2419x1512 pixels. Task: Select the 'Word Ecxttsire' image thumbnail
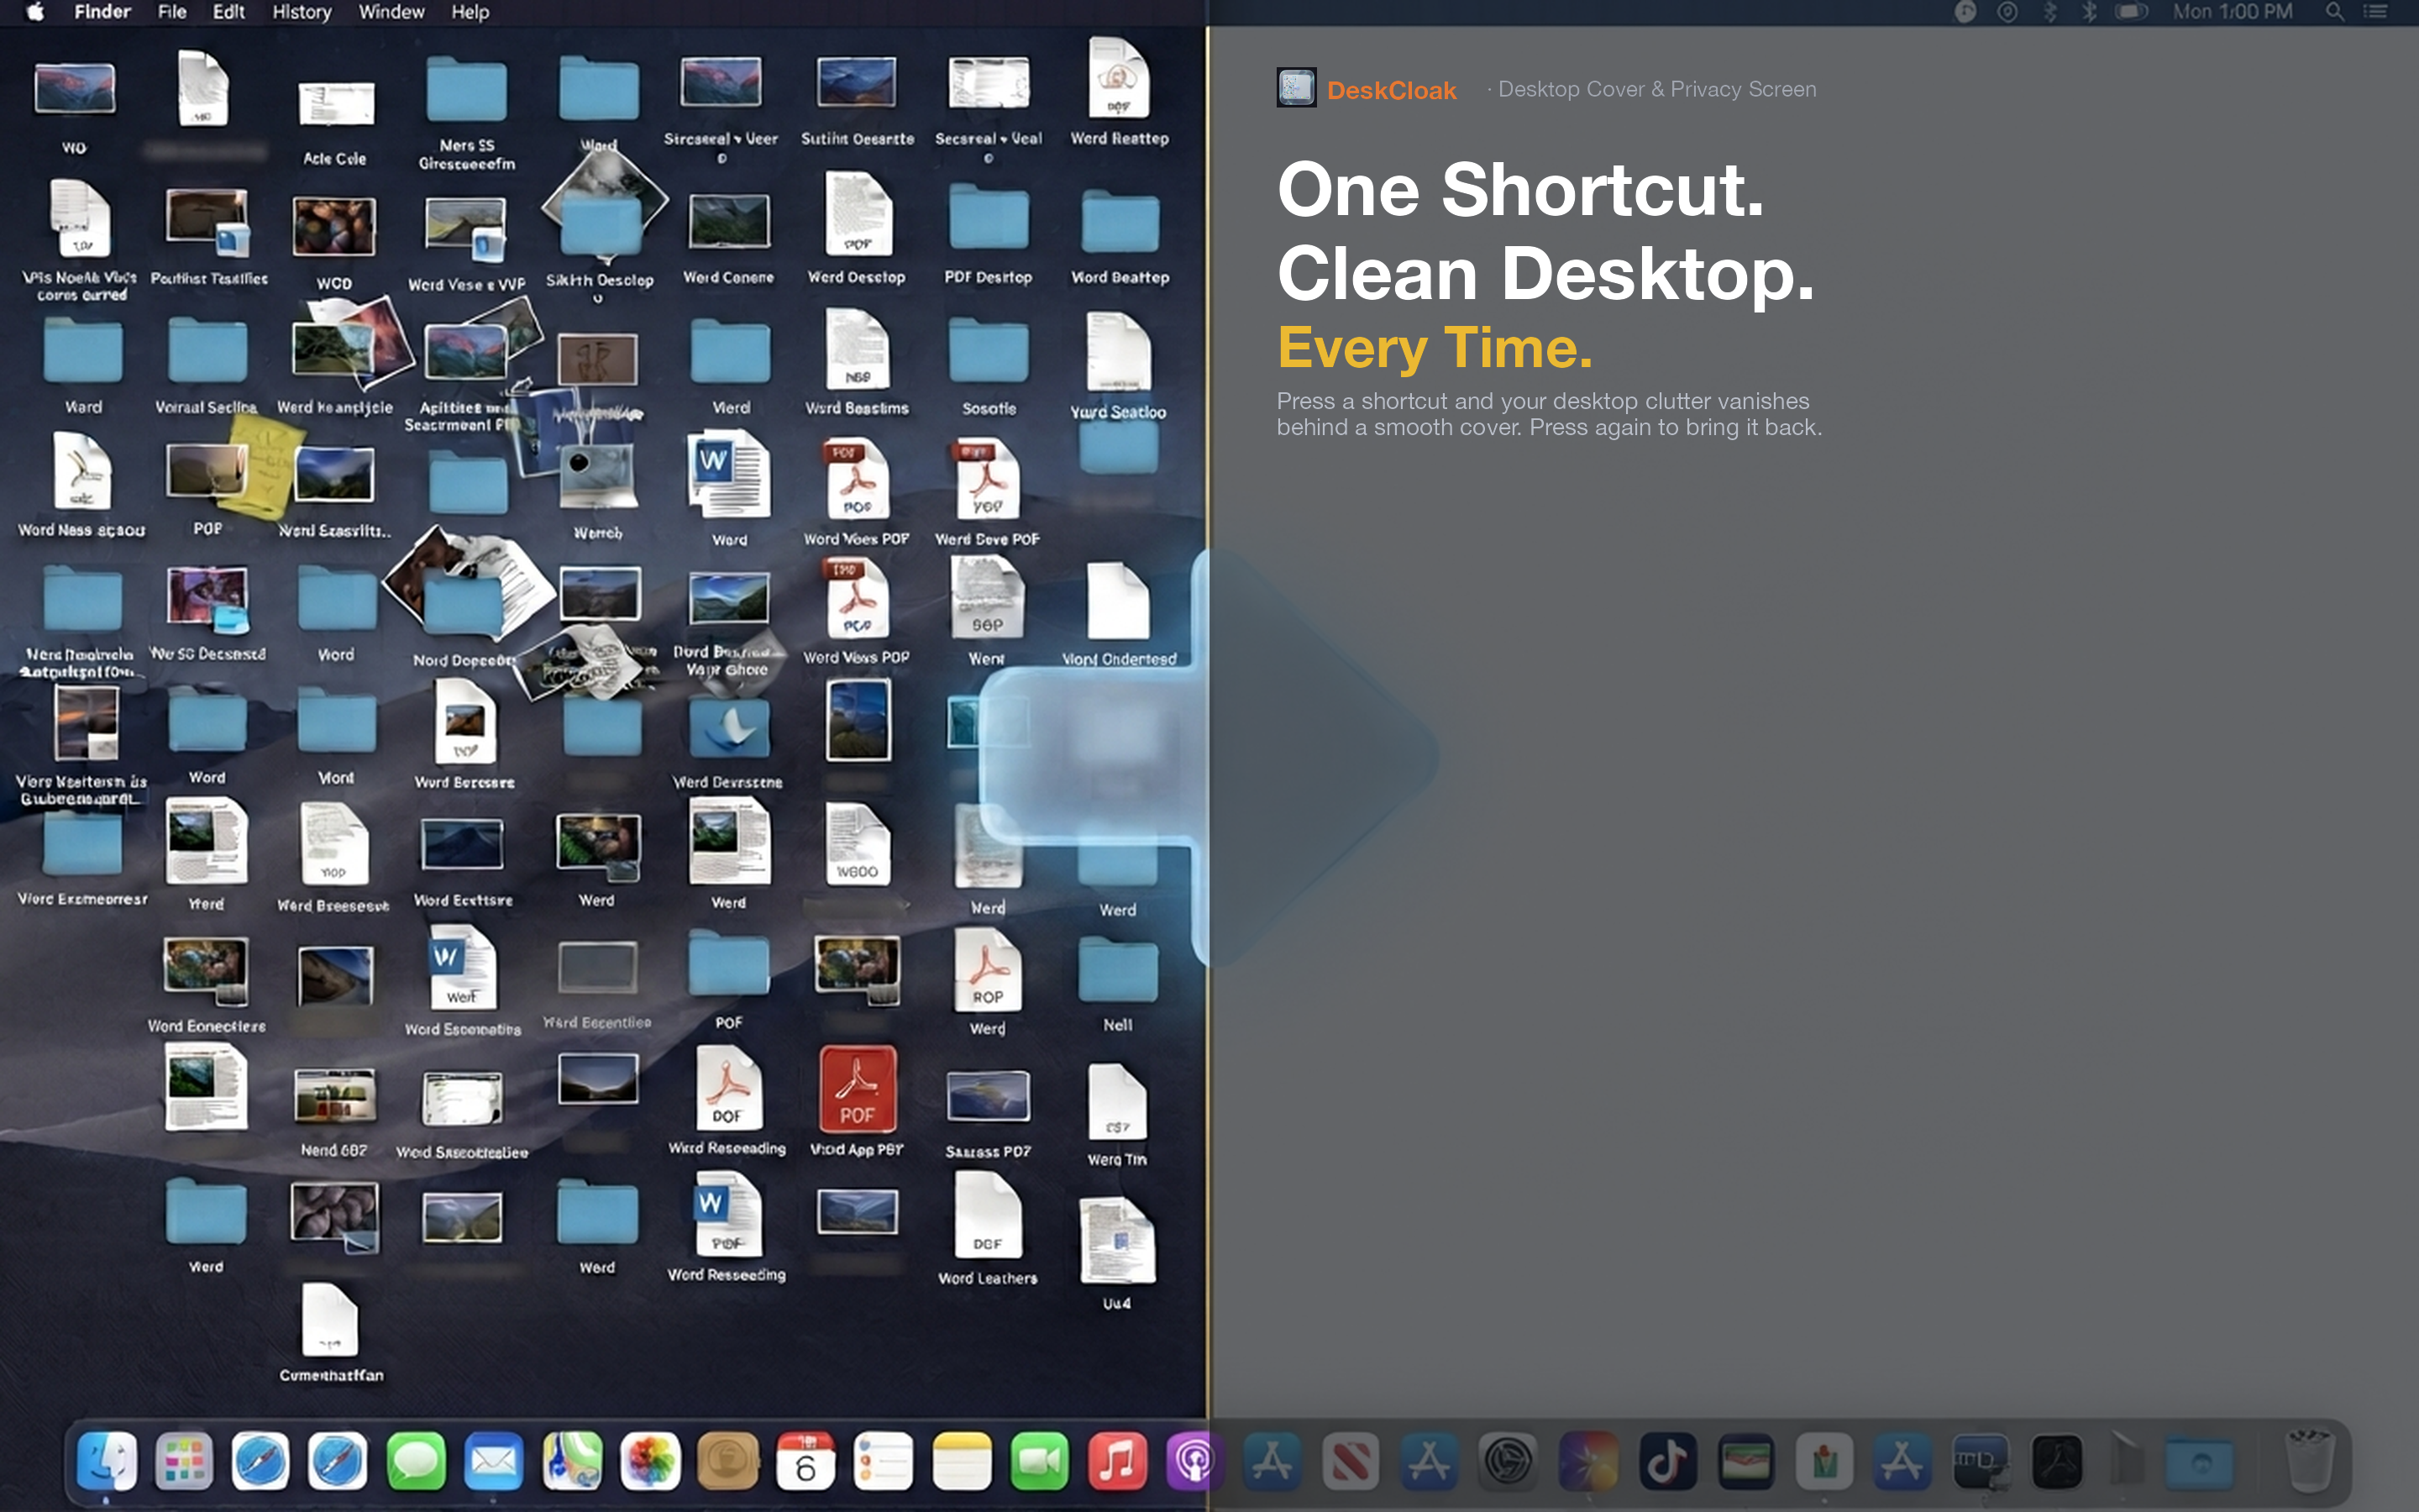[462, 845]
